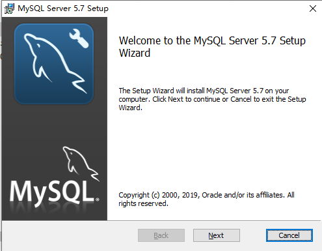Image resolution: width=322 pixels, height=251 pixels.
Task: Close the setup window with the X
Action: [x=313, y=8]
